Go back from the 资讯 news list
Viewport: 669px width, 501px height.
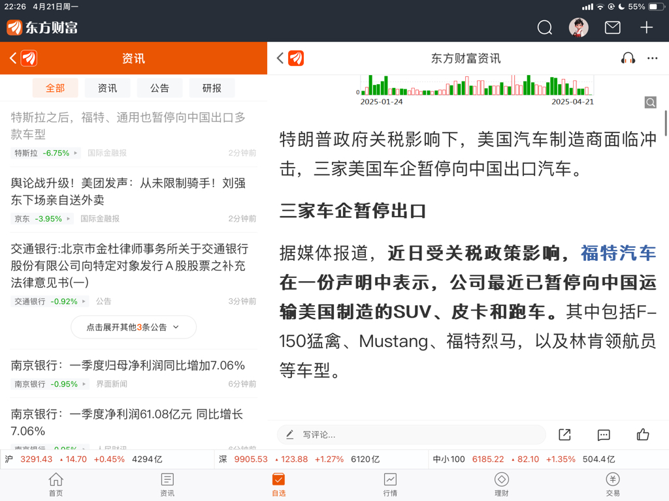click(x=13, y=58)
